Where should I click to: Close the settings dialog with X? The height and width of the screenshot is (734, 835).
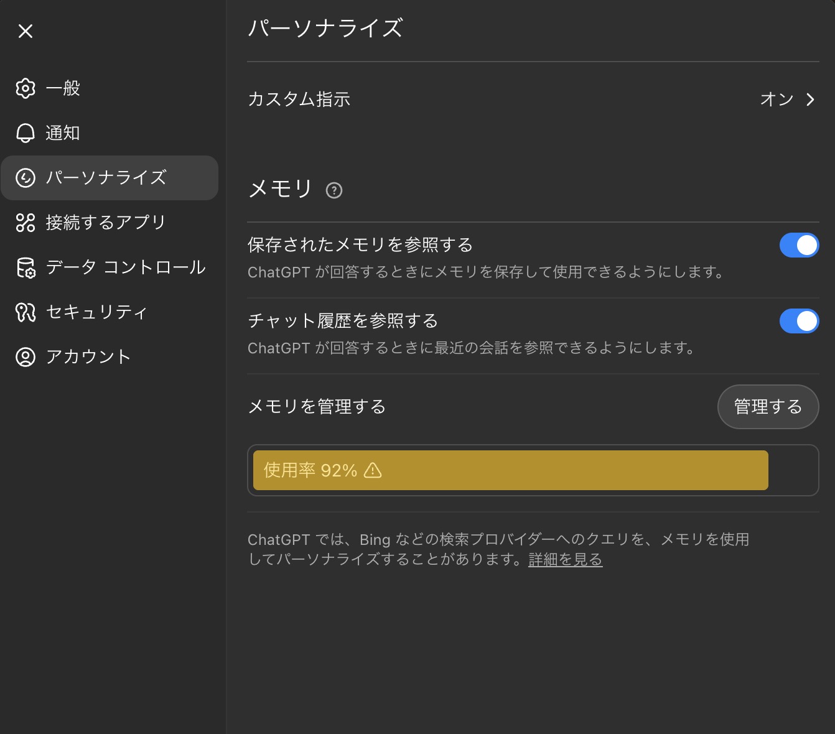coord(26,31)
